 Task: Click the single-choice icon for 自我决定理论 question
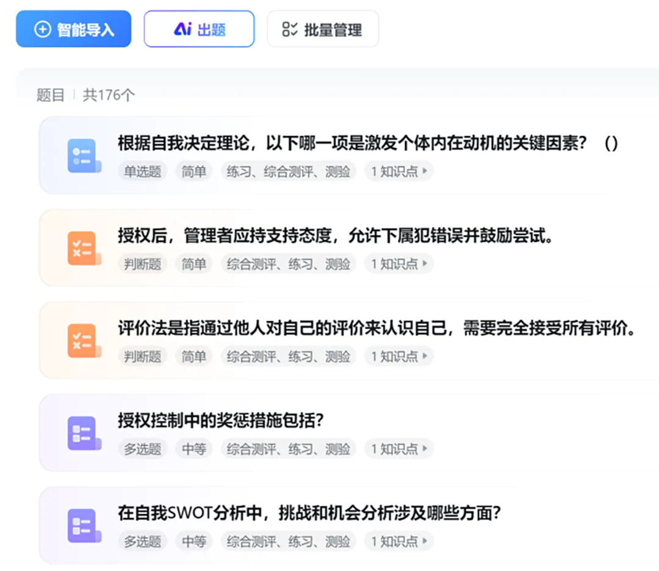pyautogui.click(x=82, y=156)
